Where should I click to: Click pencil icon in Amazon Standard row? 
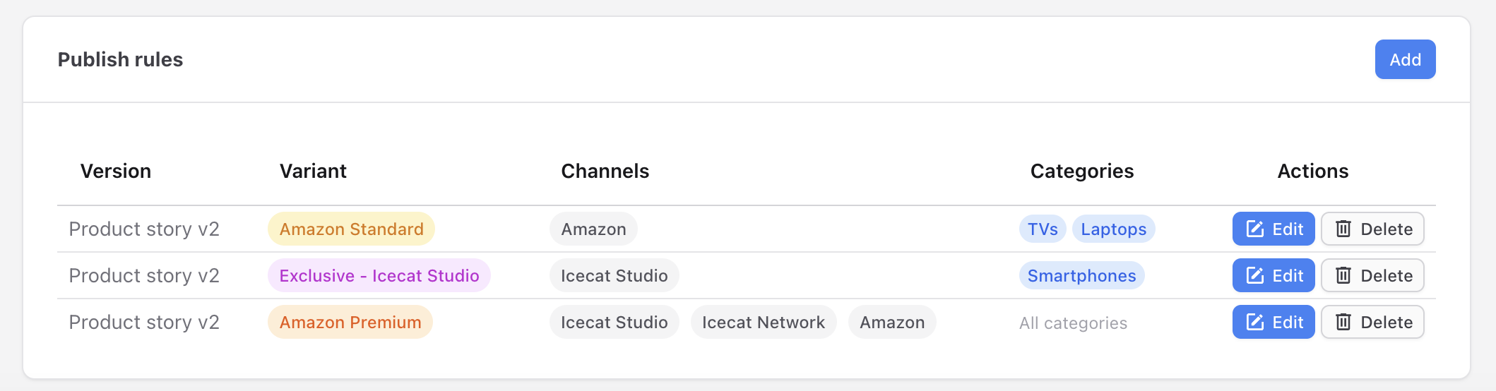(1254, 229)
